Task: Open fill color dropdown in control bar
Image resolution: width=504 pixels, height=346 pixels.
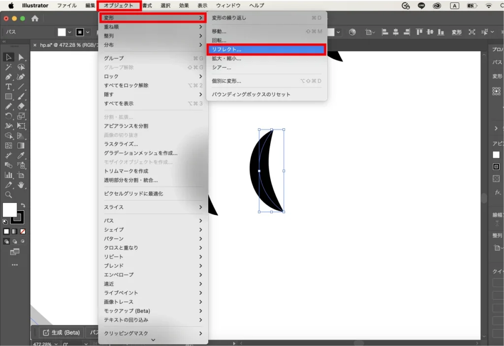Action: pyautogui.click(x=69, y=32)
